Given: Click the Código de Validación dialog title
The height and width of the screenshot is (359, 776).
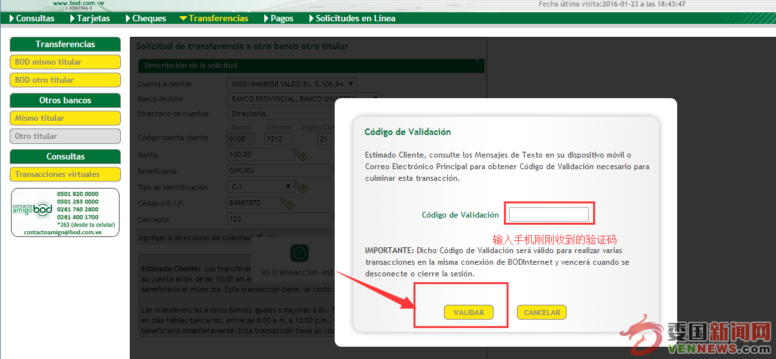Looking at the screenshot, I should (408, 132).
